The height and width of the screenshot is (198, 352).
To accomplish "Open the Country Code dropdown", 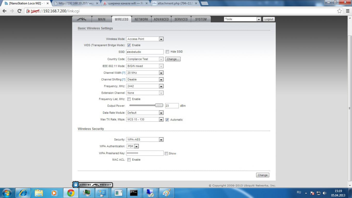I will pyautogui.click(x=145, y=59).
